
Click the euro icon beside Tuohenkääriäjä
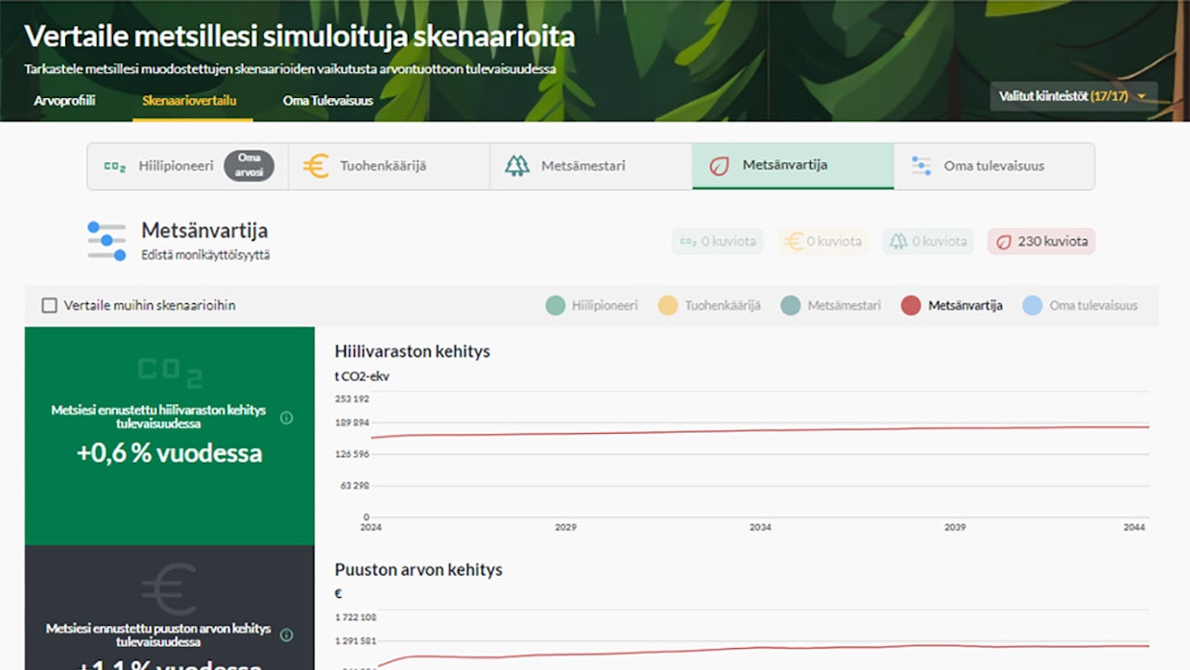pos(316,166)
